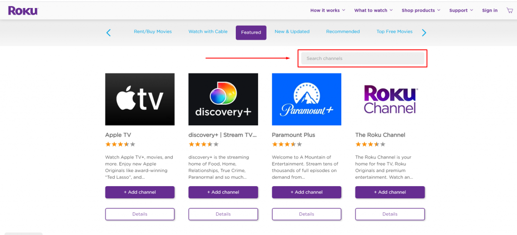View Details for Apple TV
This screenshot has width=517, height=235.
(x=140, y=214)
